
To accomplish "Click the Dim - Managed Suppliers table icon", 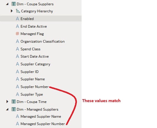I will (14, 109).
